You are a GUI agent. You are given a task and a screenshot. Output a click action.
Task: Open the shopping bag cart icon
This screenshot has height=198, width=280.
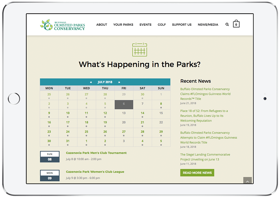pos(236,24)
